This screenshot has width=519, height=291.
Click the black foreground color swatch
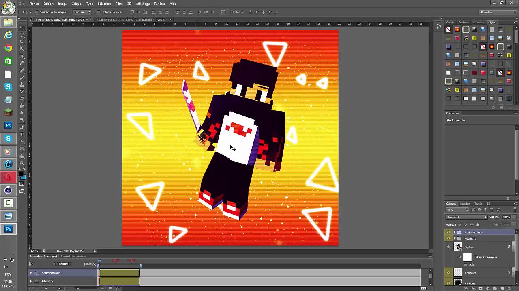coord(20,175)
